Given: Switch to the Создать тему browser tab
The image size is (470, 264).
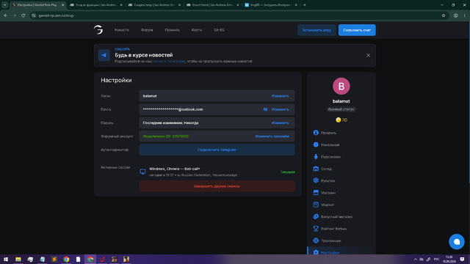Looking at the screenshot, I should (x=155, y=5).
